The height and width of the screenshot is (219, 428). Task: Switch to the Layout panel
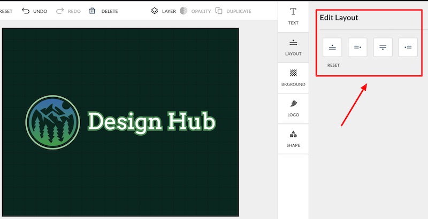[x=293, y=47]
